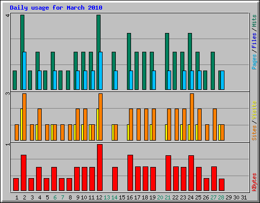Viewport: 260px width, 203px height.
Task: Click the green Hits bar for day 27
Action: (213, 71)
